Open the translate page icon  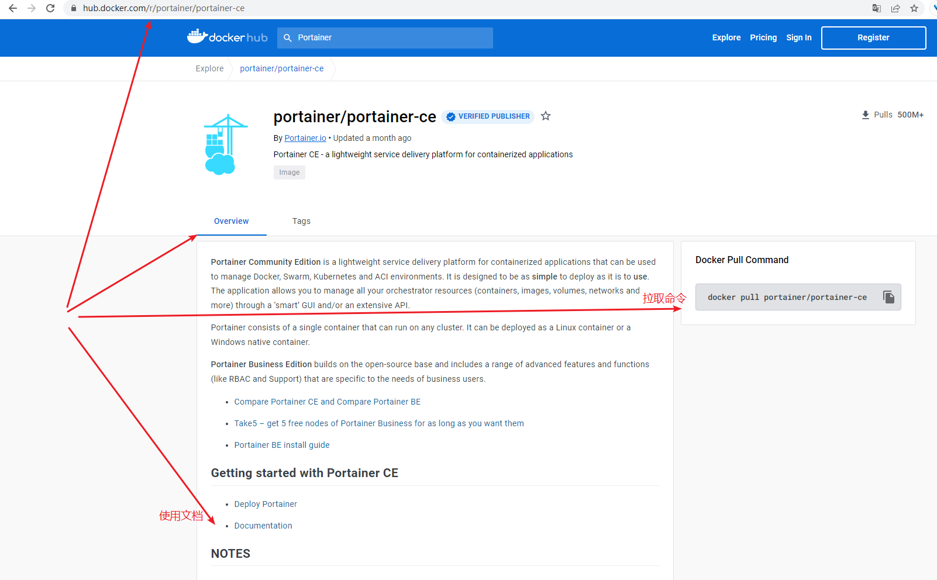876,8
